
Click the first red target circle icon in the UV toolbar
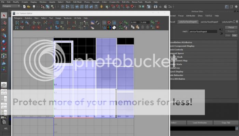coord(34,28)
